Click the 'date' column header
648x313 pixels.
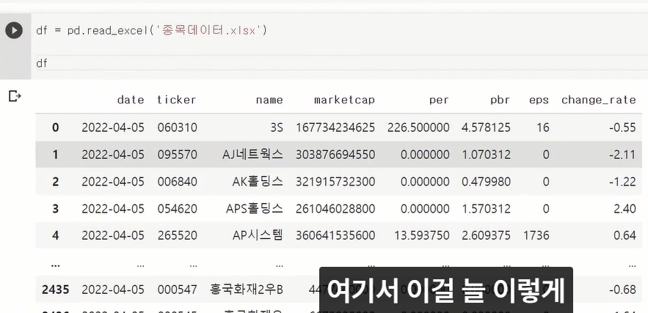click(x=131, y=100)
